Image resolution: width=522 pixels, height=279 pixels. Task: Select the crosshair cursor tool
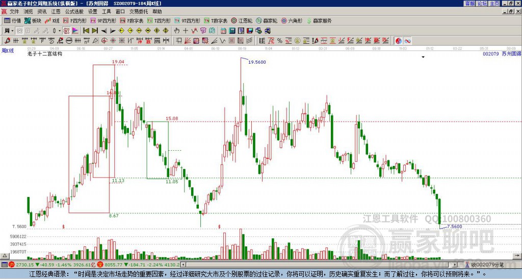coord(186,31)
